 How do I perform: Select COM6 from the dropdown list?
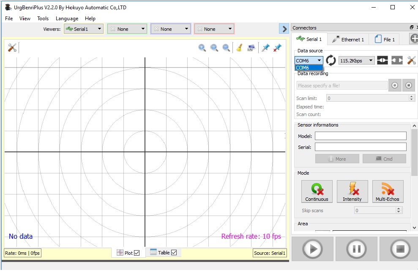[309, 67]
